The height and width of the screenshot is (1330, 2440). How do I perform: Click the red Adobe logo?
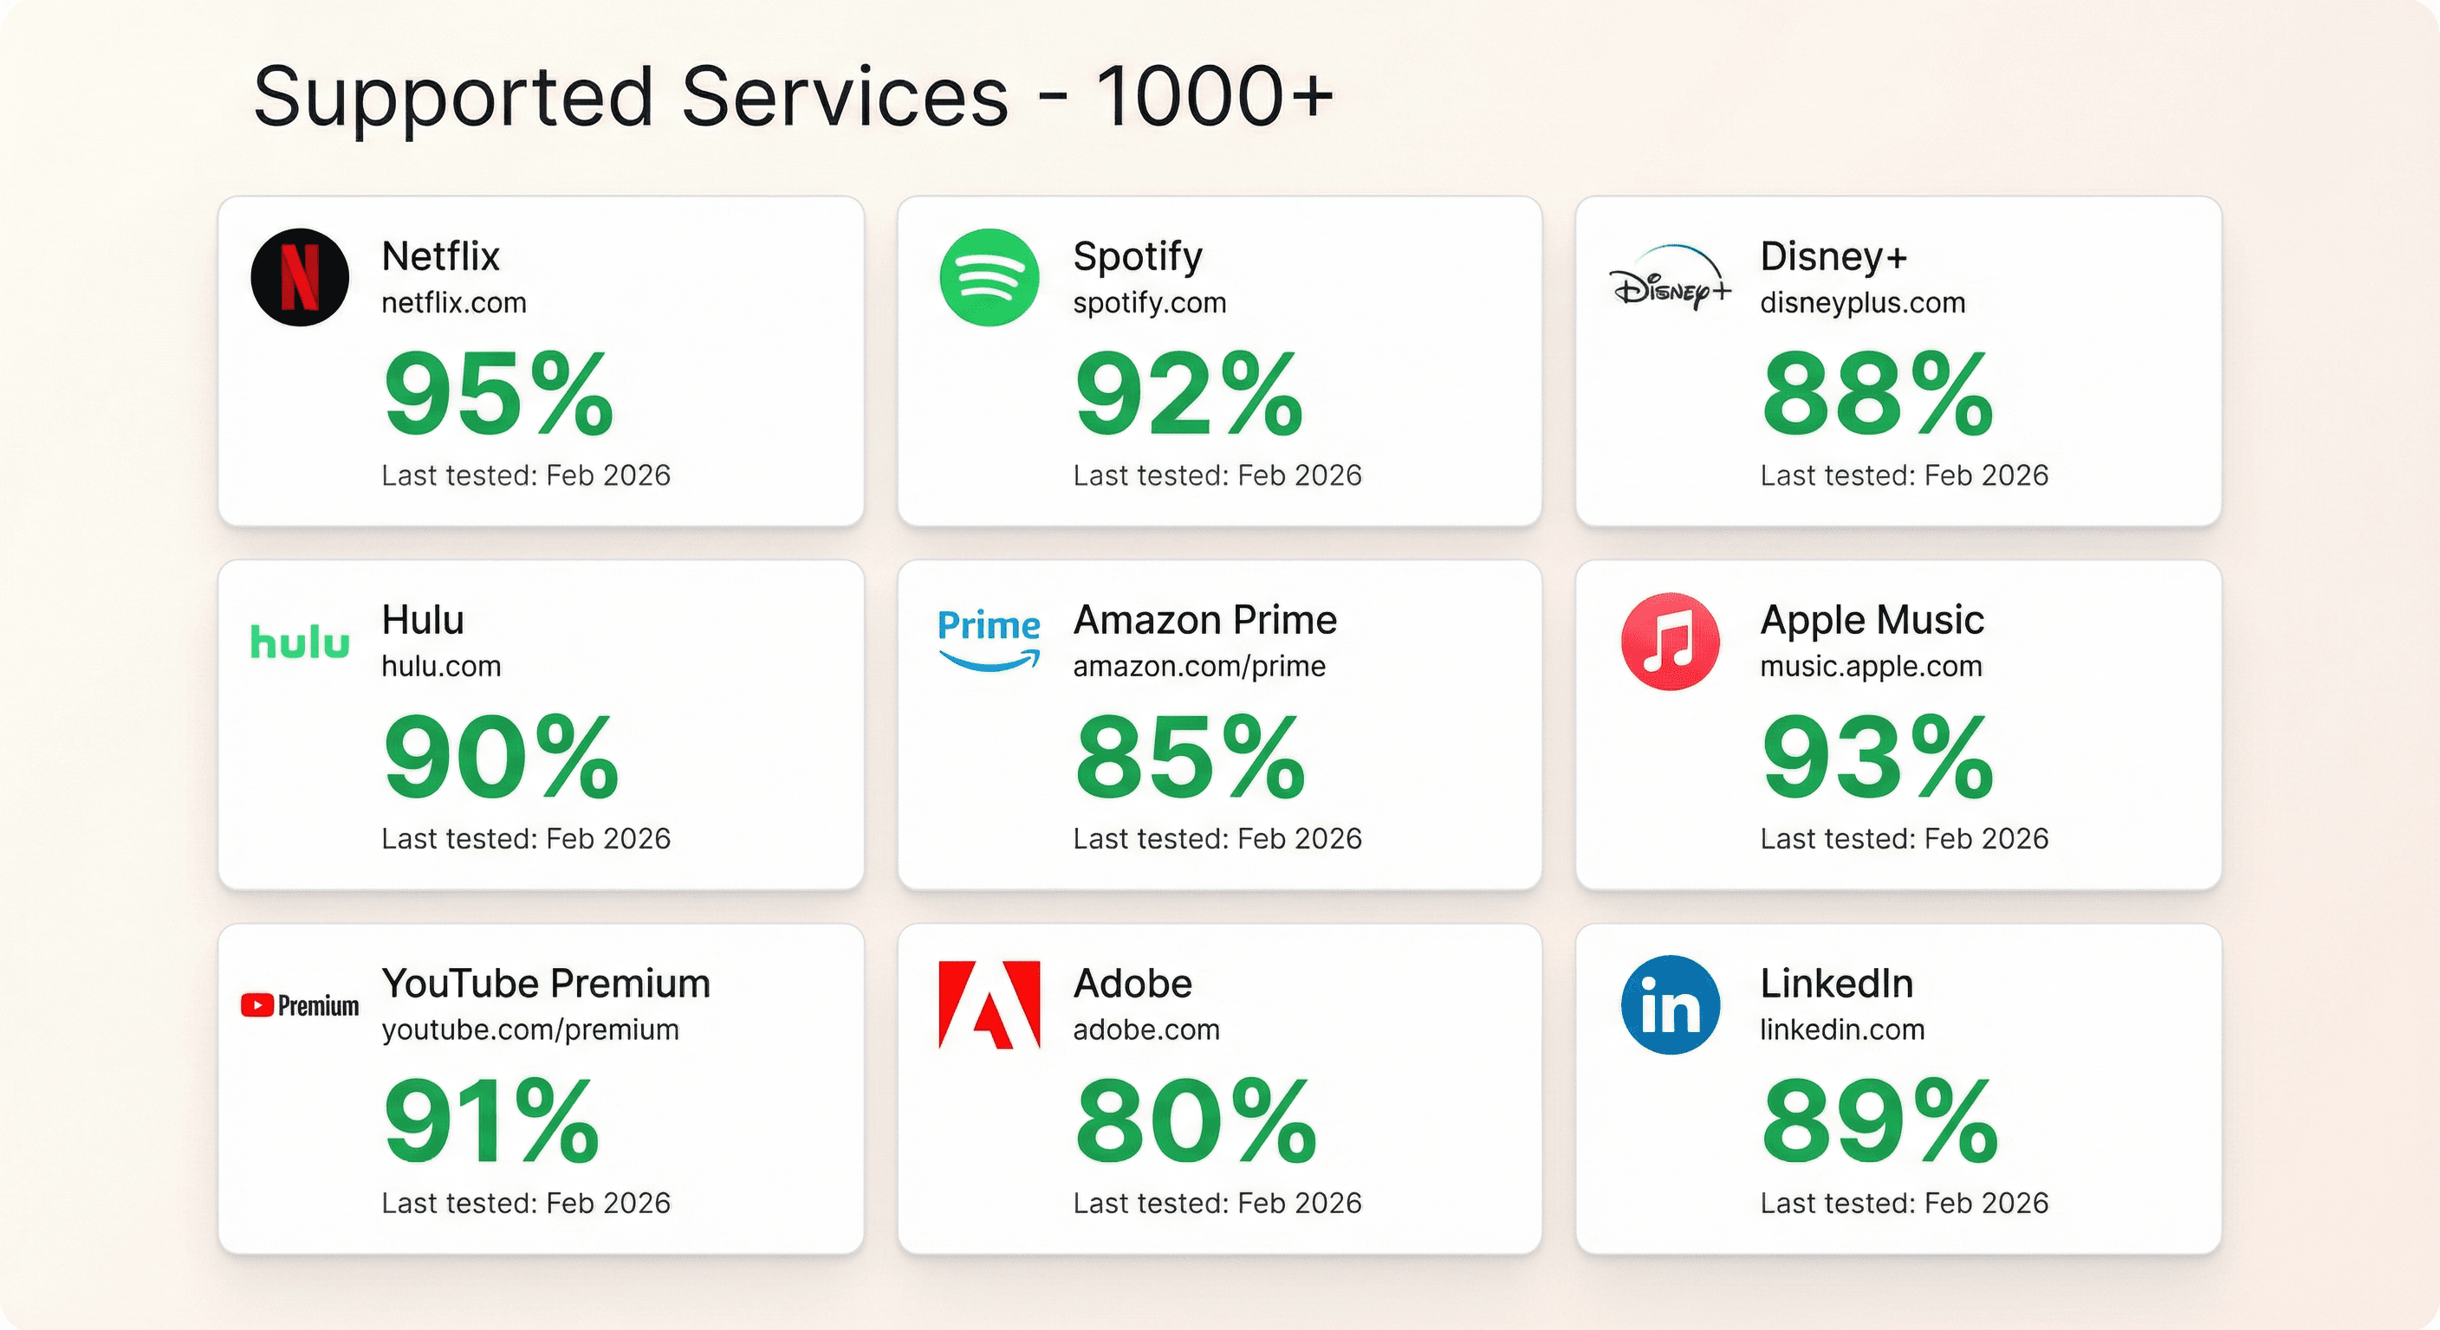click(989, 1005)
